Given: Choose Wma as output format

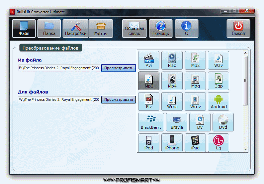Looking at the screenshot, I should [172, 101].
